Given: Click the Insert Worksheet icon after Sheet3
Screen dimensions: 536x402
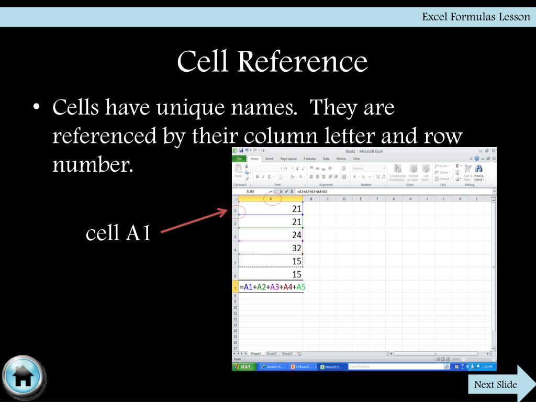Looking at the screenshot, I should pyautogui.click(x=299, y=353).
